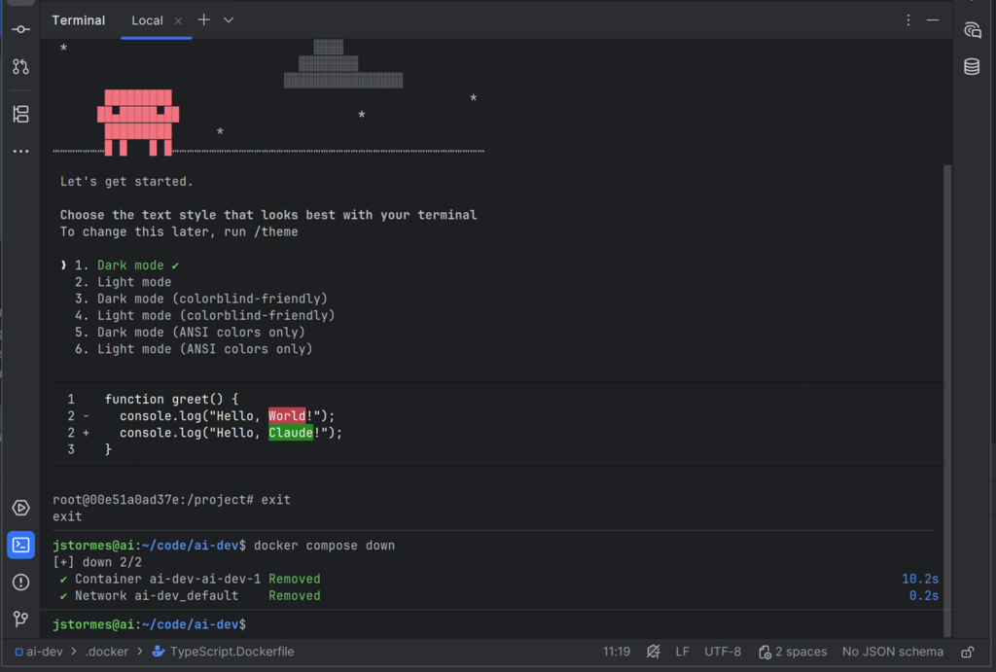The height and width of the screenshot is (672, 996).
Task: Toggle the crossed-out inline completion status icon
Action: 654,652
